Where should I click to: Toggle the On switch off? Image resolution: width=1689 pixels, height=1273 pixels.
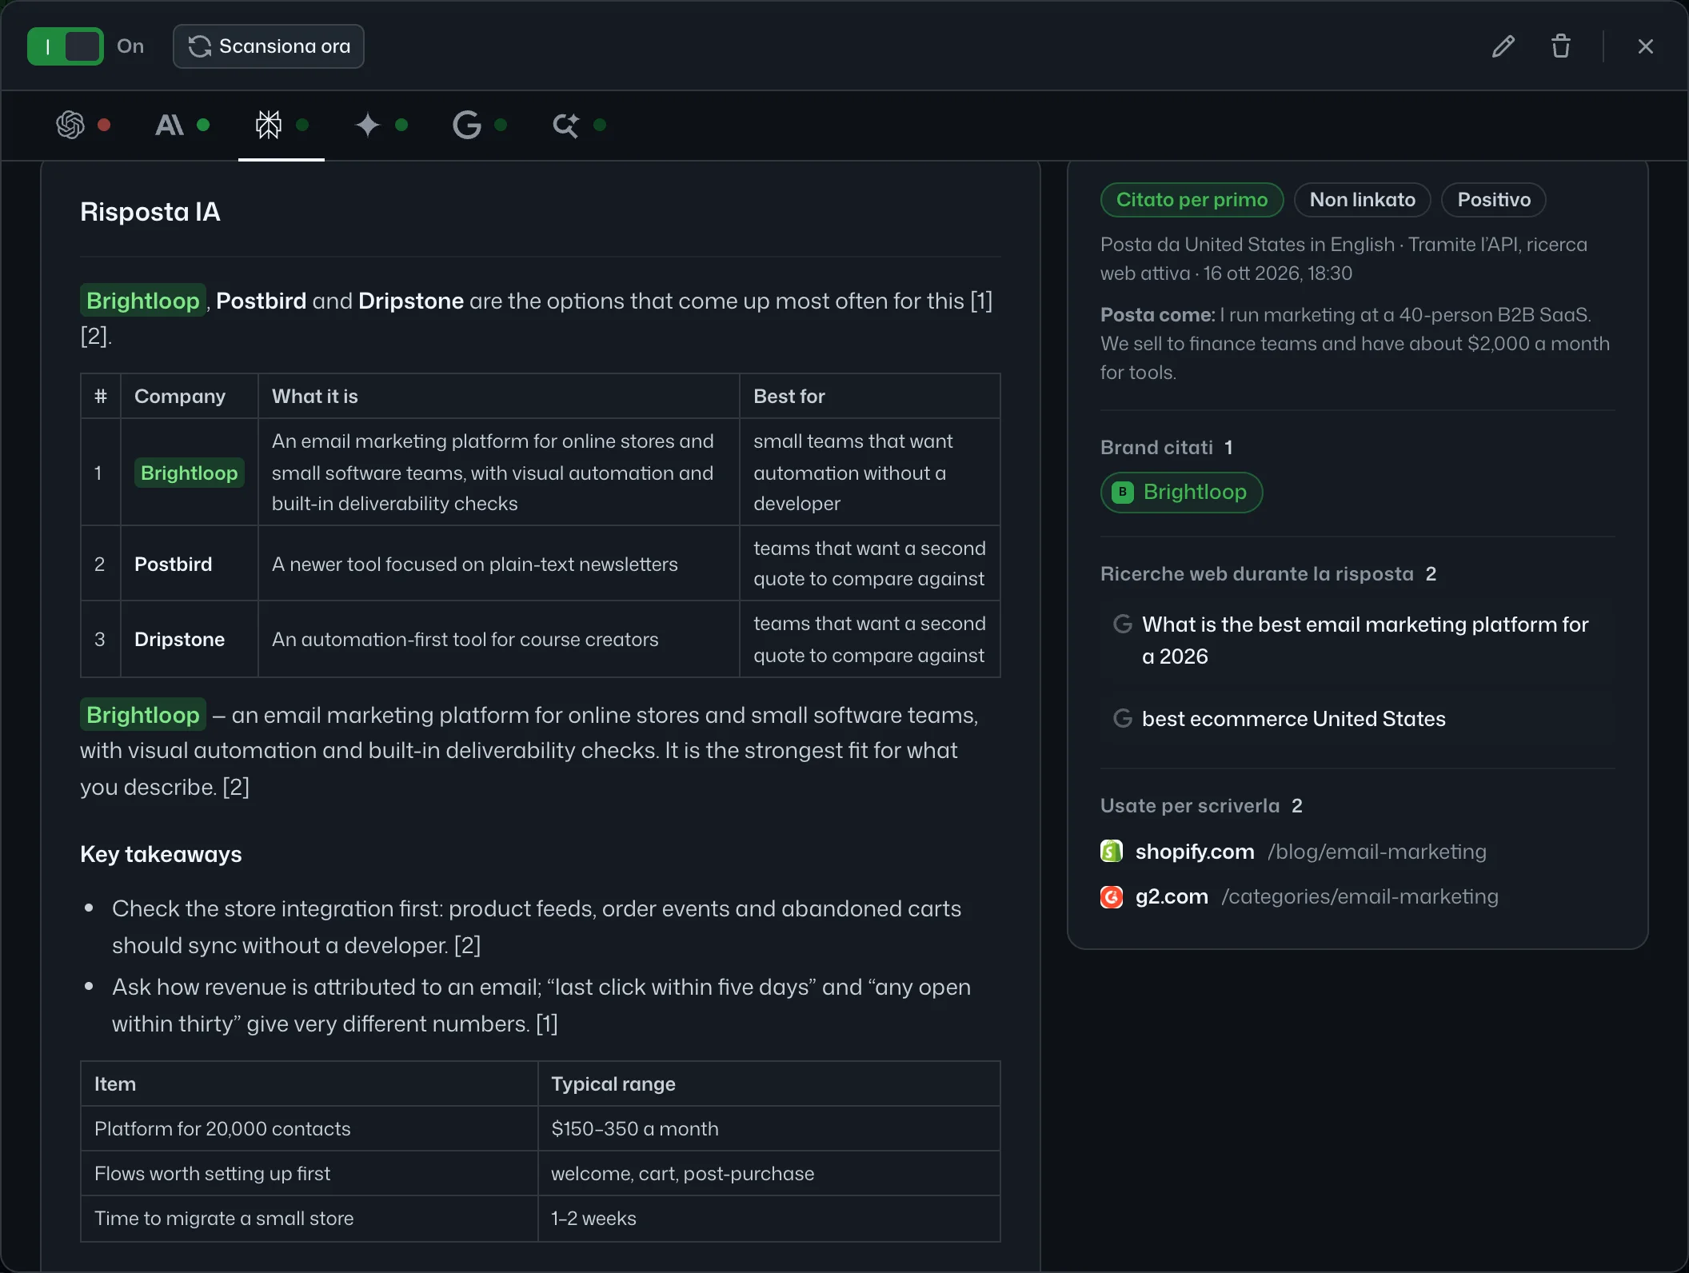[x=65, y=46]
